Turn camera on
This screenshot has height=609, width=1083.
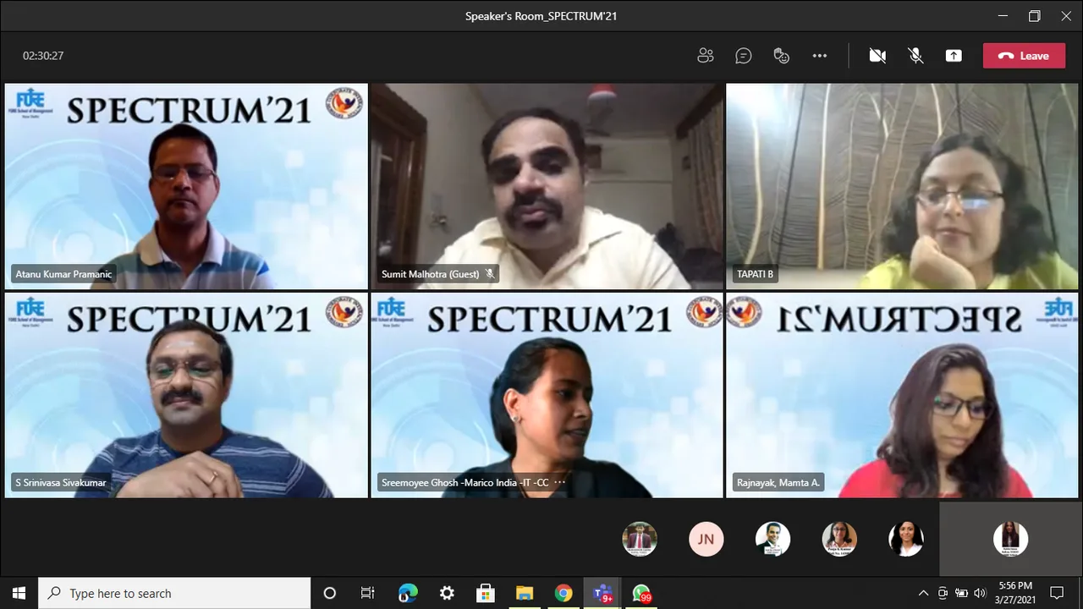(x=877, y=56)
